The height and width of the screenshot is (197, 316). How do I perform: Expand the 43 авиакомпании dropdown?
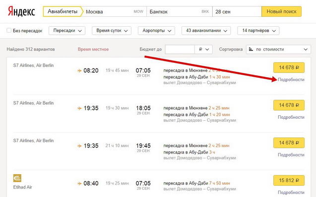(x=206, y=31)
